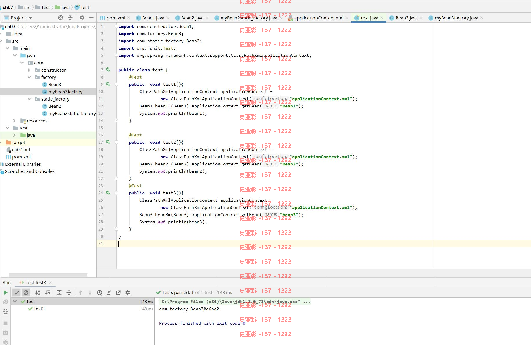
Task: Click Project panel horizontal scrollbar
Action: (x=48, y=275)
